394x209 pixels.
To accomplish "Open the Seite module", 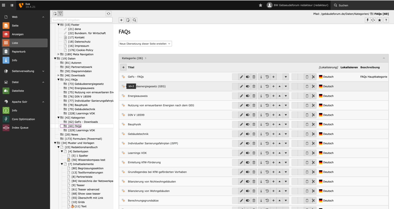I will (25, 25).
